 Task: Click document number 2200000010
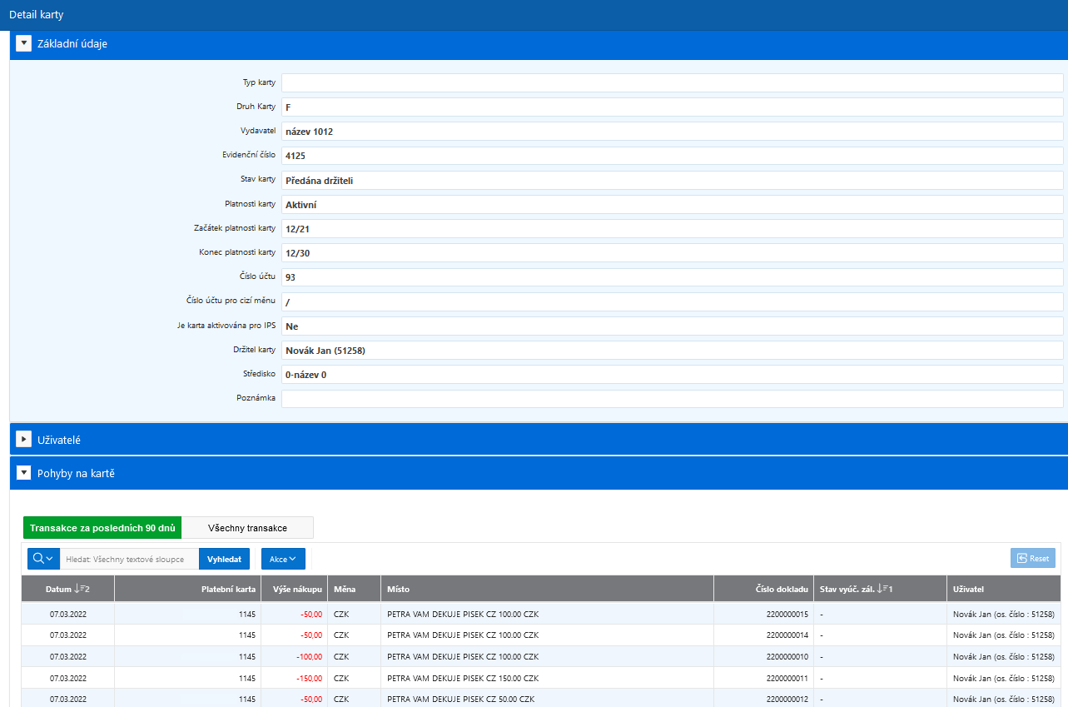point(787,656)
